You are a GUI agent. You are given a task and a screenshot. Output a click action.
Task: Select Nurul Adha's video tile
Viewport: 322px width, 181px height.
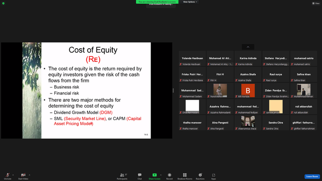tap(220, 90)
